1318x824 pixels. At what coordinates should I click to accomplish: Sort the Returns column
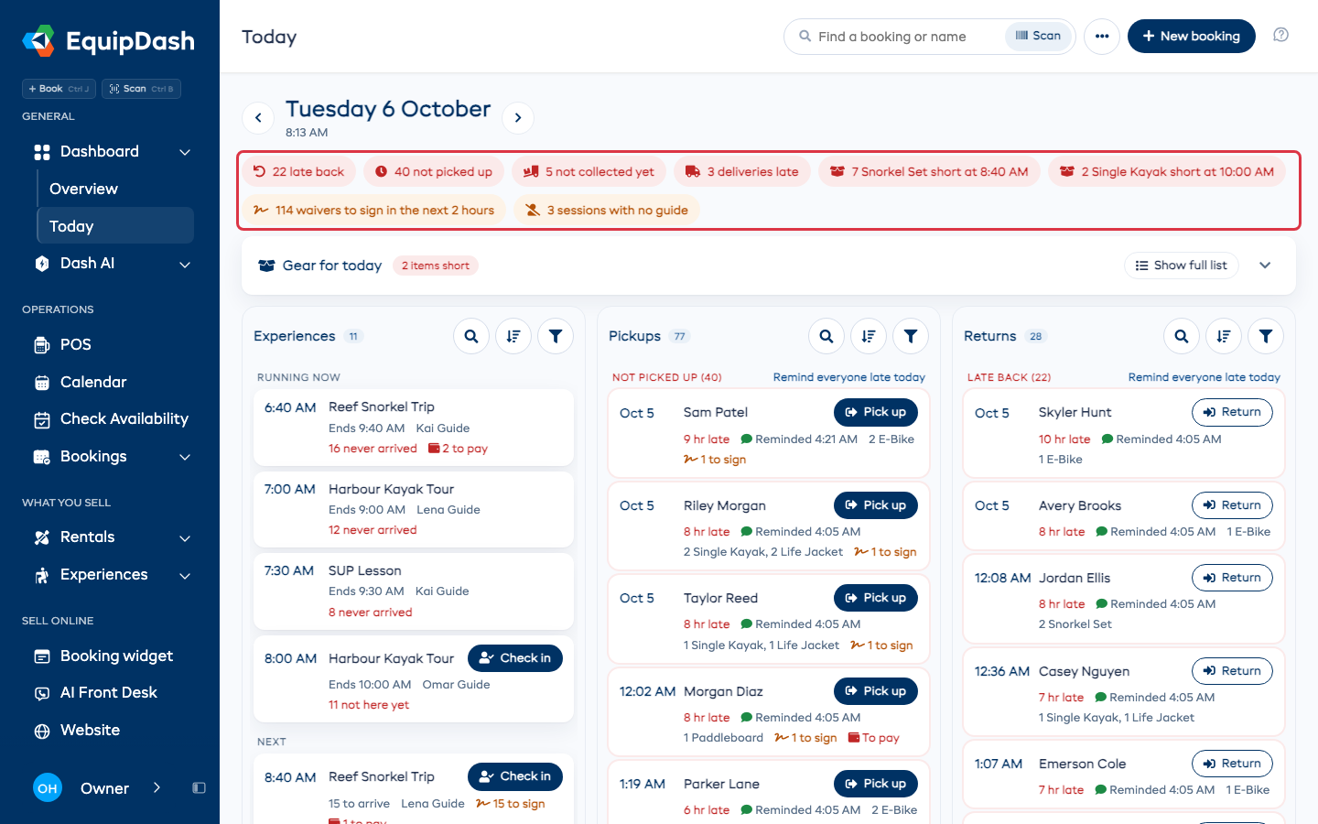click(1224, 336)
